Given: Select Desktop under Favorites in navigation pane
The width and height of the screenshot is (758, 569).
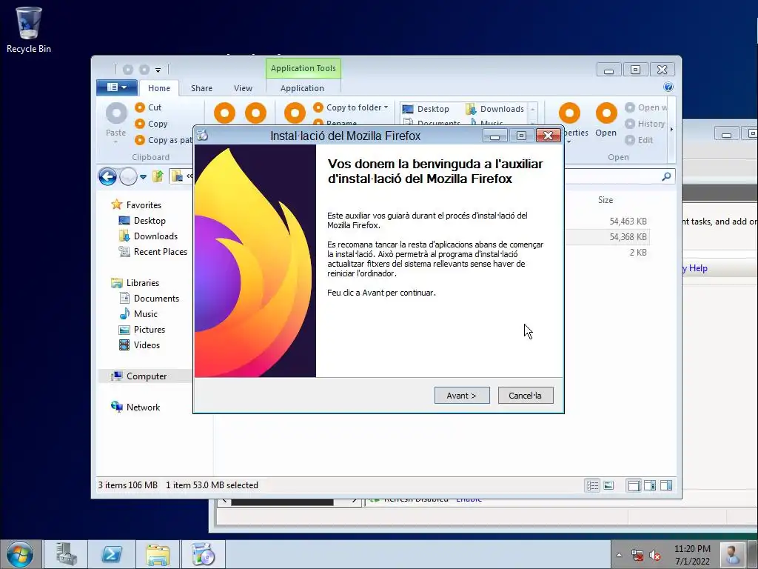Looking at the screenshot, I should pos(143,221).
